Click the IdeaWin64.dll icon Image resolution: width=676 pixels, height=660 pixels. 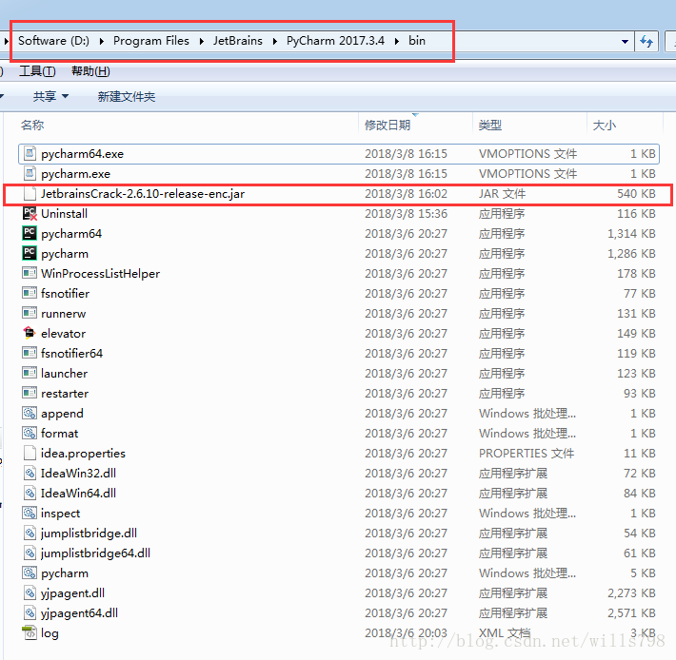(x=30, y=493)
